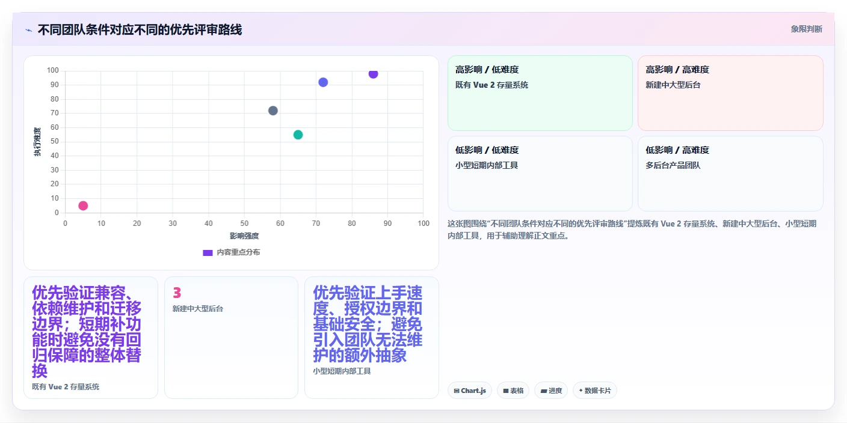847x423 pixels.
Task: Open the Chart.js chip
Action: click(x=470, y=391)
